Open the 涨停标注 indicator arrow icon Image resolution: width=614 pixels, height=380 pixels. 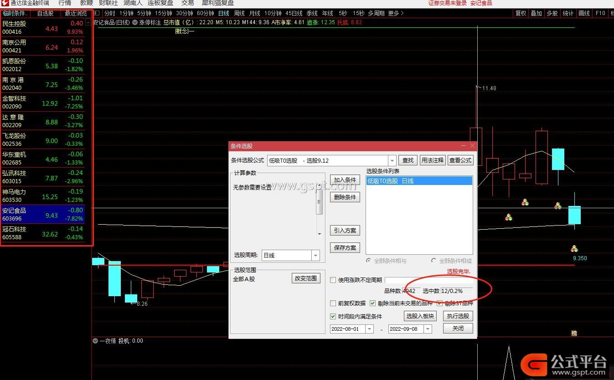[x=135, y=22]
